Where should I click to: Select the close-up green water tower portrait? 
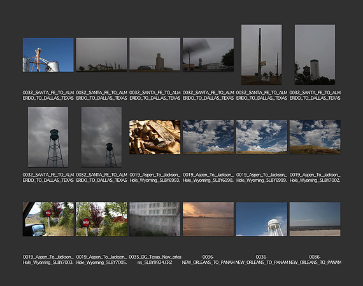pyautogui.click(x=48, y=137)
